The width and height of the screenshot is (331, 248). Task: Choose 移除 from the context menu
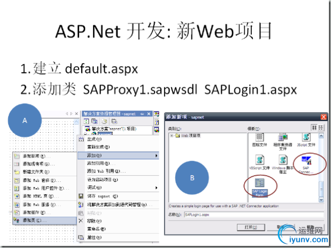(x=118, y=221)
